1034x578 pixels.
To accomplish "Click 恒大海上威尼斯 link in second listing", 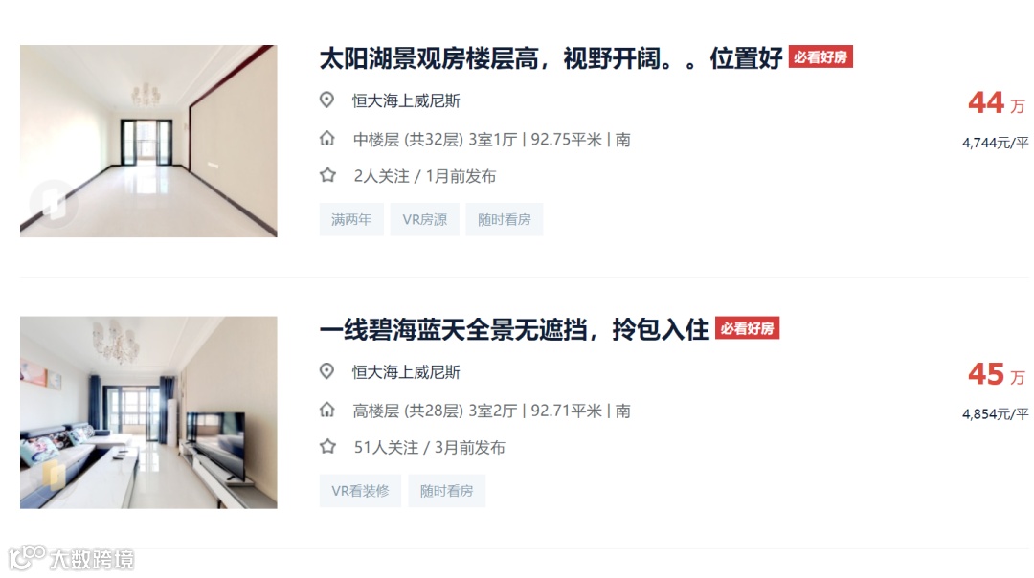I will (406, 372).
